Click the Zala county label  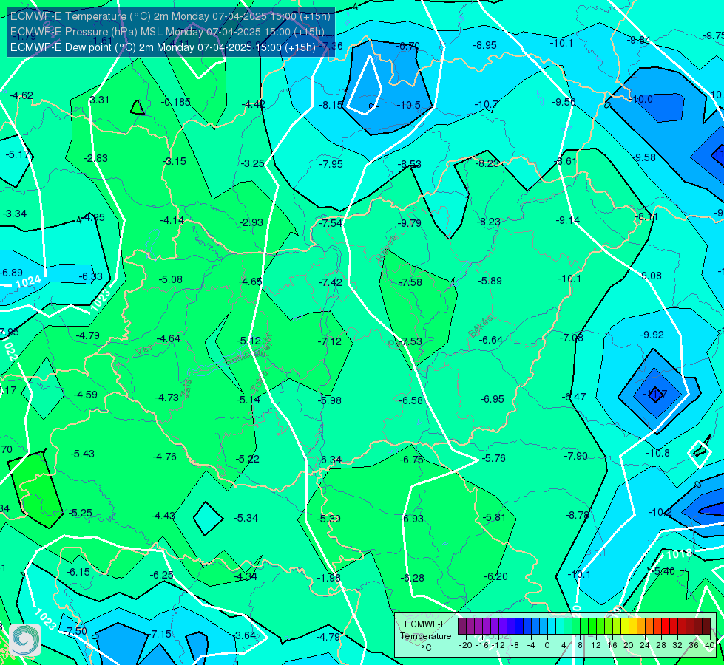pos(186,388)
